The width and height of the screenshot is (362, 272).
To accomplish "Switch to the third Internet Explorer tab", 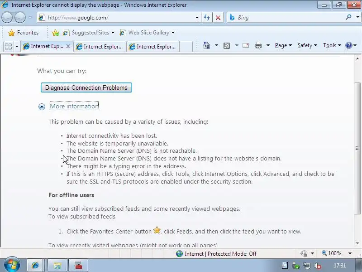I will pos(152,47).
